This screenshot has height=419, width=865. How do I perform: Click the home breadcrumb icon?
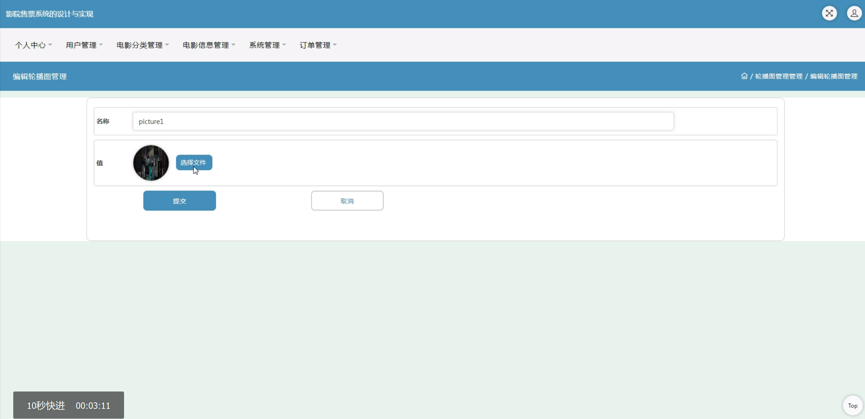(744, 76)
